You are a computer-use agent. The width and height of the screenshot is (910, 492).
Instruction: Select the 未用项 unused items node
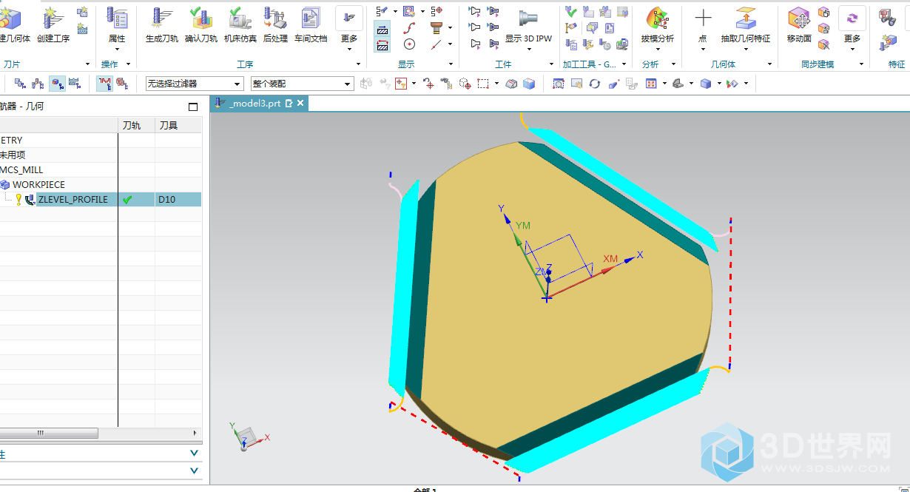coord(12,155)
